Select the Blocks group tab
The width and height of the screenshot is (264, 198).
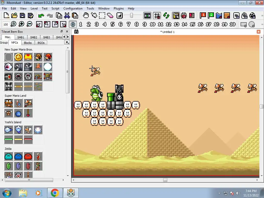(28, 43)
